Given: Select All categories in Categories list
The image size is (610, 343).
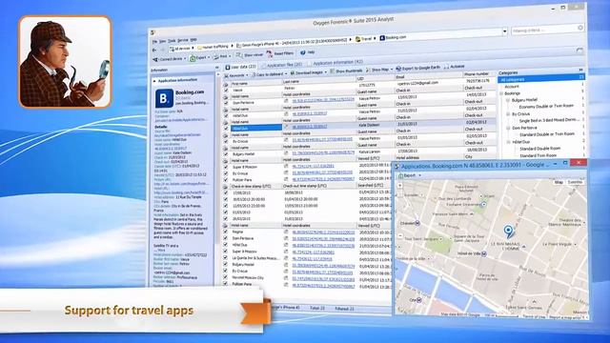Looking at the screenshot, I should pos(541,79).
